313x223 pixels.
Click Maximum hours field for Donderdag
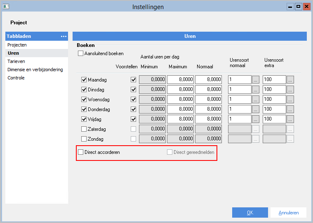(180, 109)
